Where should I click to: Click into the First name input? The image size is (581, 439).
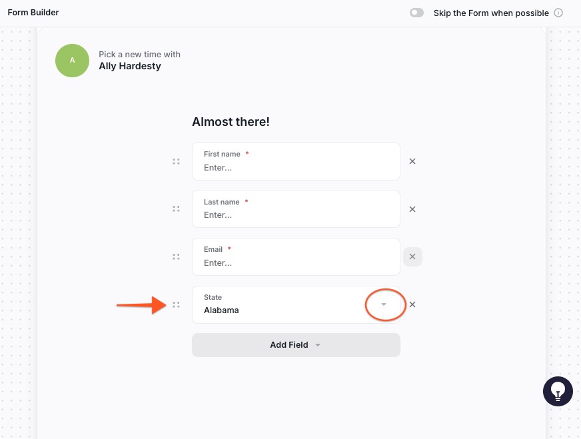pyautogui.click(x=296, y=161)
